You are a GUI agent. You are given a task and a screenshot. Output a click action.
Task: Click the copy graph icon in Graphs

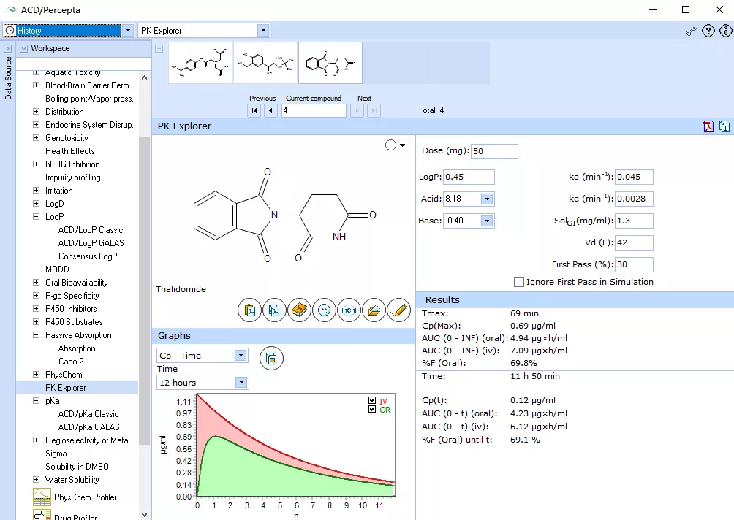tap(271, 358)
